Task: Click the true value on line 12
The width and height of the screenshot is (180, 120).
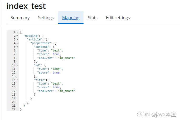Action: point(56,72)
